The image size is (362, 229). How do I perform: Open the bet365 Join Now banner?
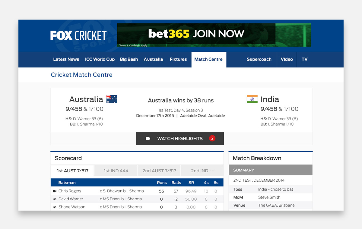(x=214, y=35)
